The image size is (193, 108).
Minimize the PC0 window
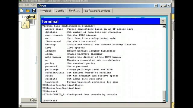click(x=162, y=6)
